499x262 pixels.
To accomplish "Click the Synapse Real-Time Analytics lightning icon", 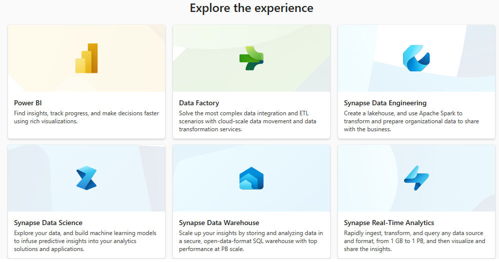I will click(416, 178).
